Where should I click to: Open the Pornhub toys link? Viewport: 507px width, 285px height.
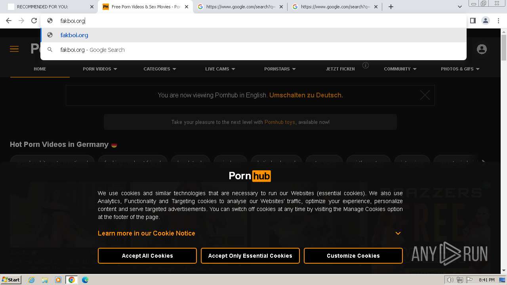click(x=280, y=122)
